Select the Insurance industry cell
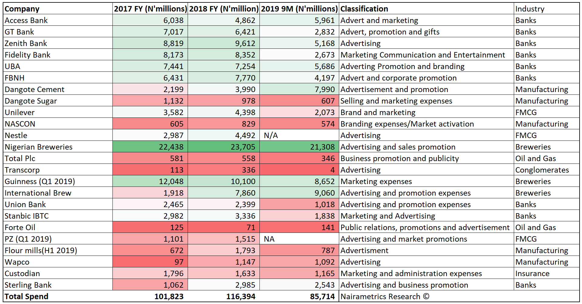The image size is (582, 304). (x=547, y=273)
